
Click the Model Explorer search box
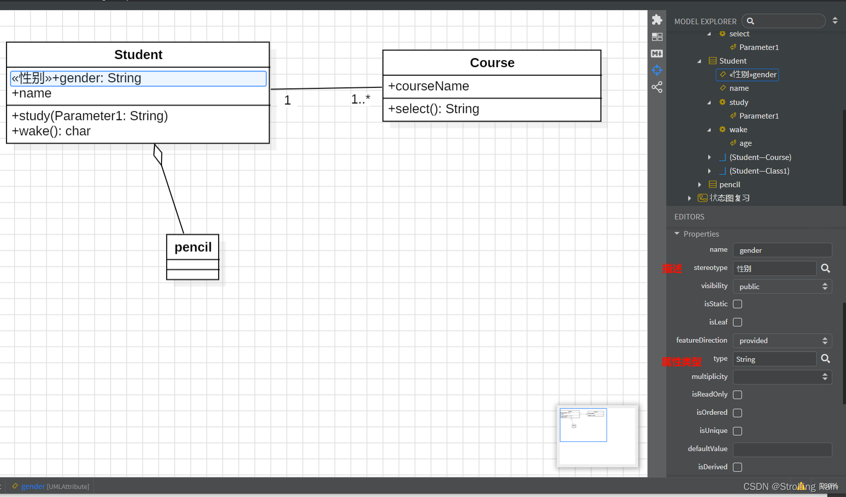(x=784, y=21)
